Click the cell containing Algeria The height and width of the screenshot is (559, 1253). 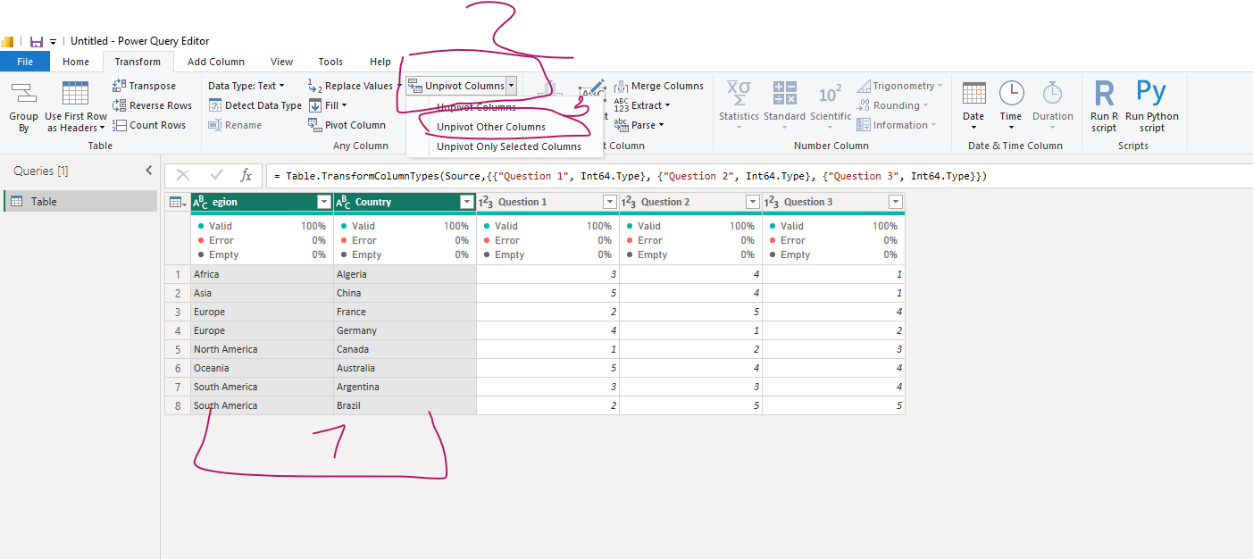click(405, 274)
